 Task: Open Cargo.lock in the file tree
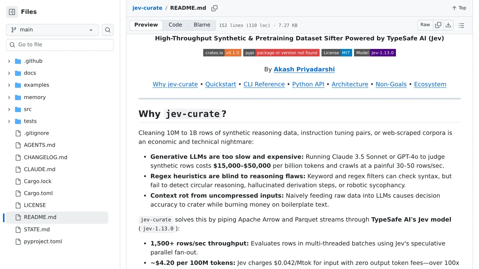pos(38,182)
